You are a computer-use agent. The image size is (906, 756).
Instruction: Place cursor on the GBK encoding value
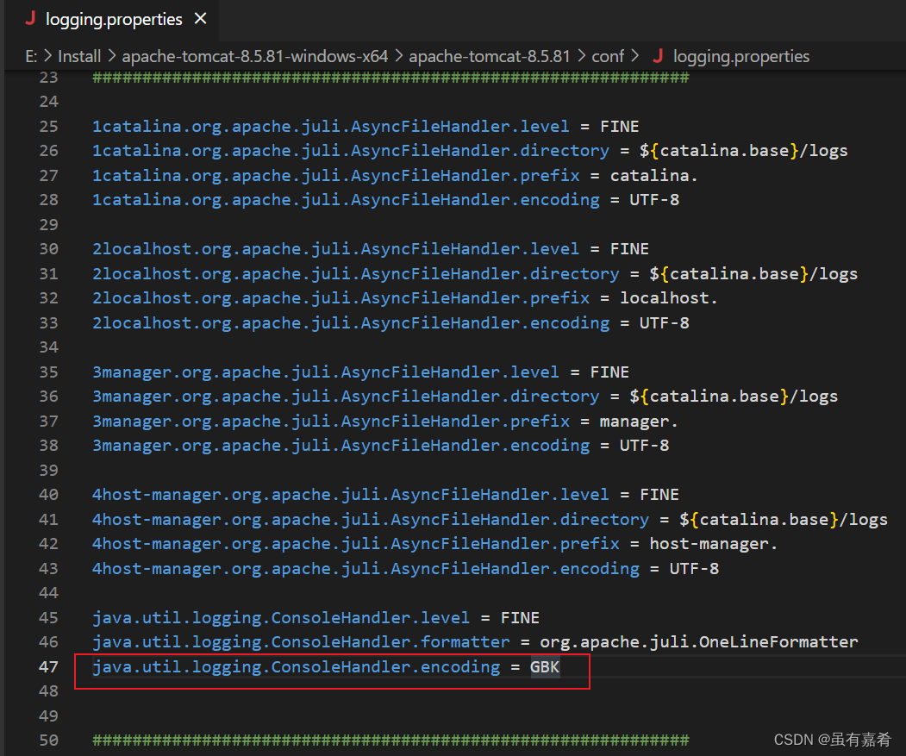point(545,667)
